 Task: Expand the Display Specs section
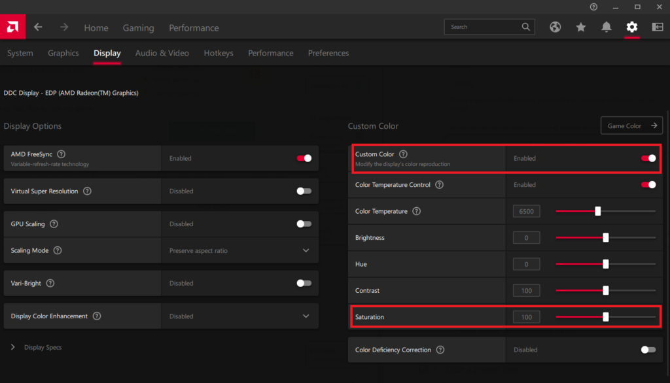click(x=13, y=348)
